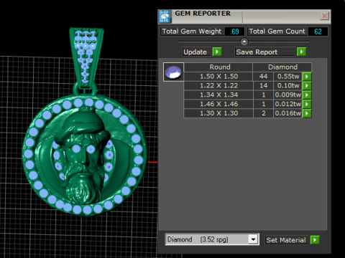
Task: Select the 1.34 X 1.34 size cell
Action: pos(218,95)
